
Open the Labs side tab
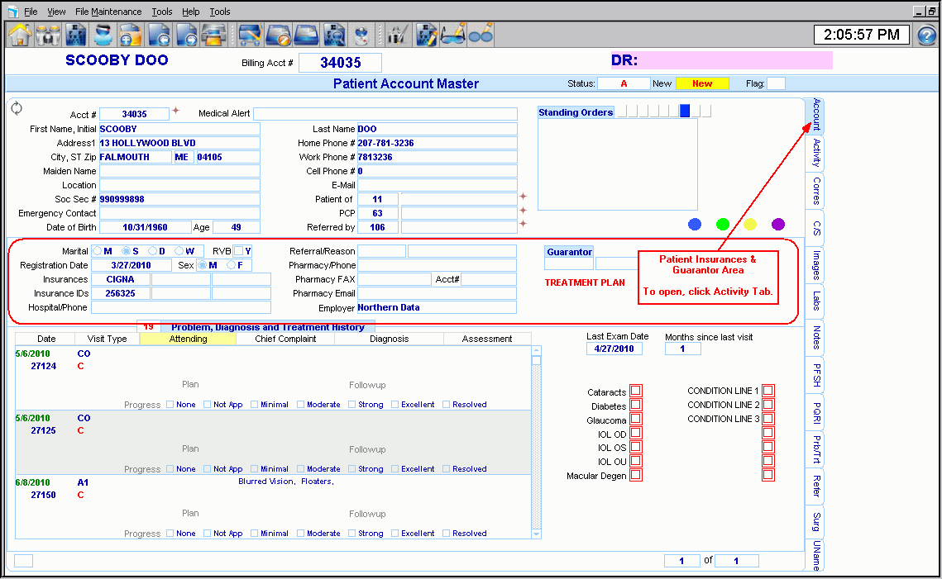pos(816,301)
